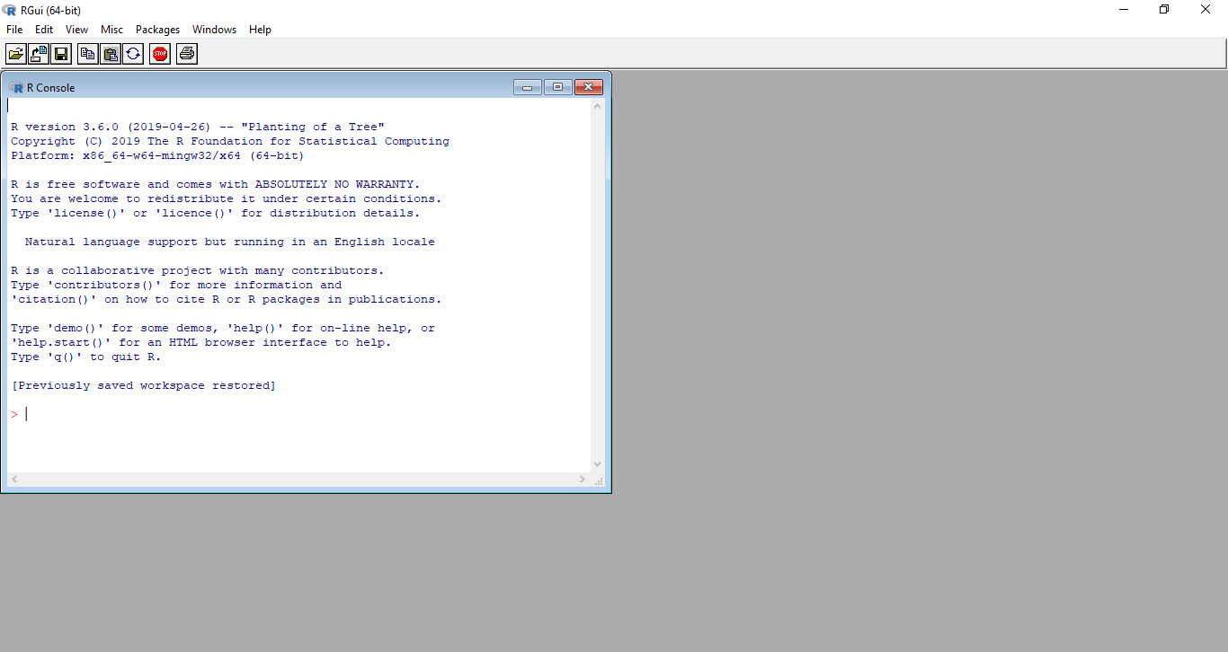The width and height of the screenshot is (1228, 652).
Task: Click the Save workspace floppy icon
Action: (61, 54)
